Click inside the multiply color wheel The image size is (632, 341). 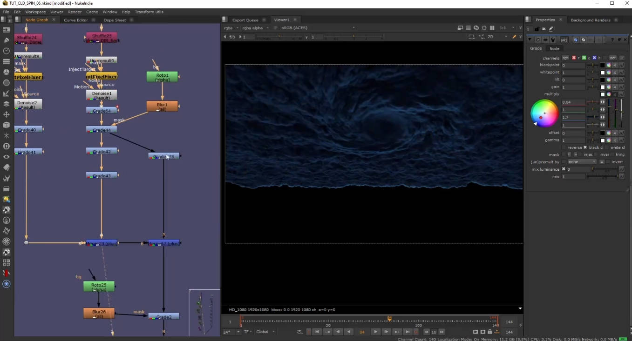[544, 114]
